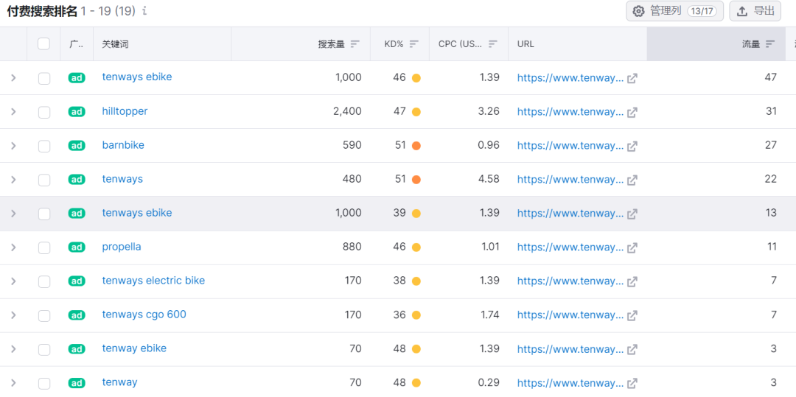The height and width of the screenshot is (397, 796).
Task: Click the orange KD dot in barnbike row
Action: tap(416, 146)
